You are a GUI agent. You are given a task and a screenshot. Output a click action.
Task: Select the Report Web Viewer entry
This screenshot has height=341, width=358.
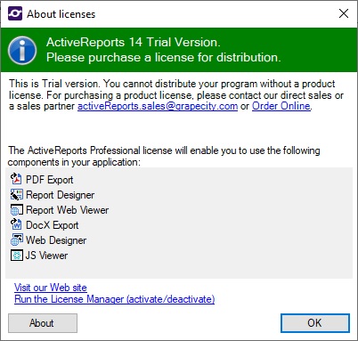coord(60,210)
